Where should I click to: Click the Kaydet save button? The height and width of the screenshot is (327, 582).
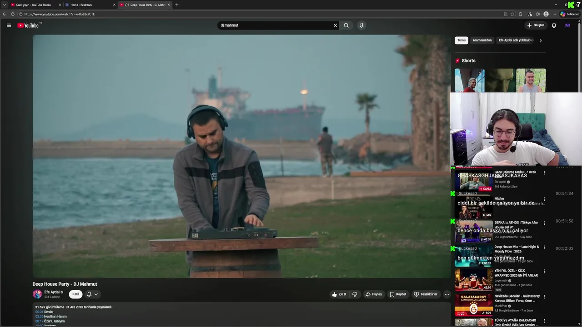(398, 294)
